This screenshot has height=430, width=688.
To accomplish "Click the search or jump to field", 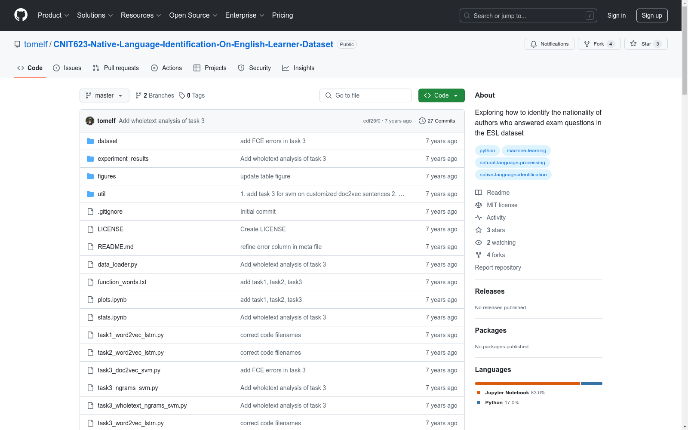I will 528,15.
